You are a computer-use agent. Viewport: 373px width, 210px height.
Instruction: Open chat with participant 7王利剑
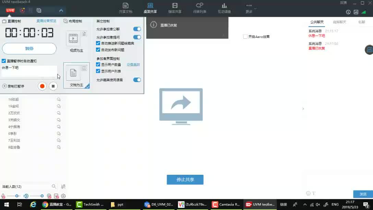59,141
